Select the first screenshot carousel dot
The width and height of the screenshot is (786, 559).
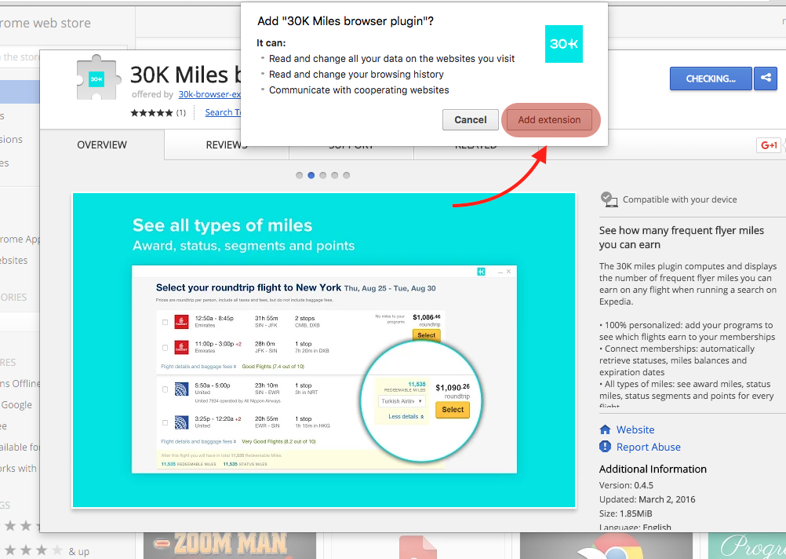point(300,176)
